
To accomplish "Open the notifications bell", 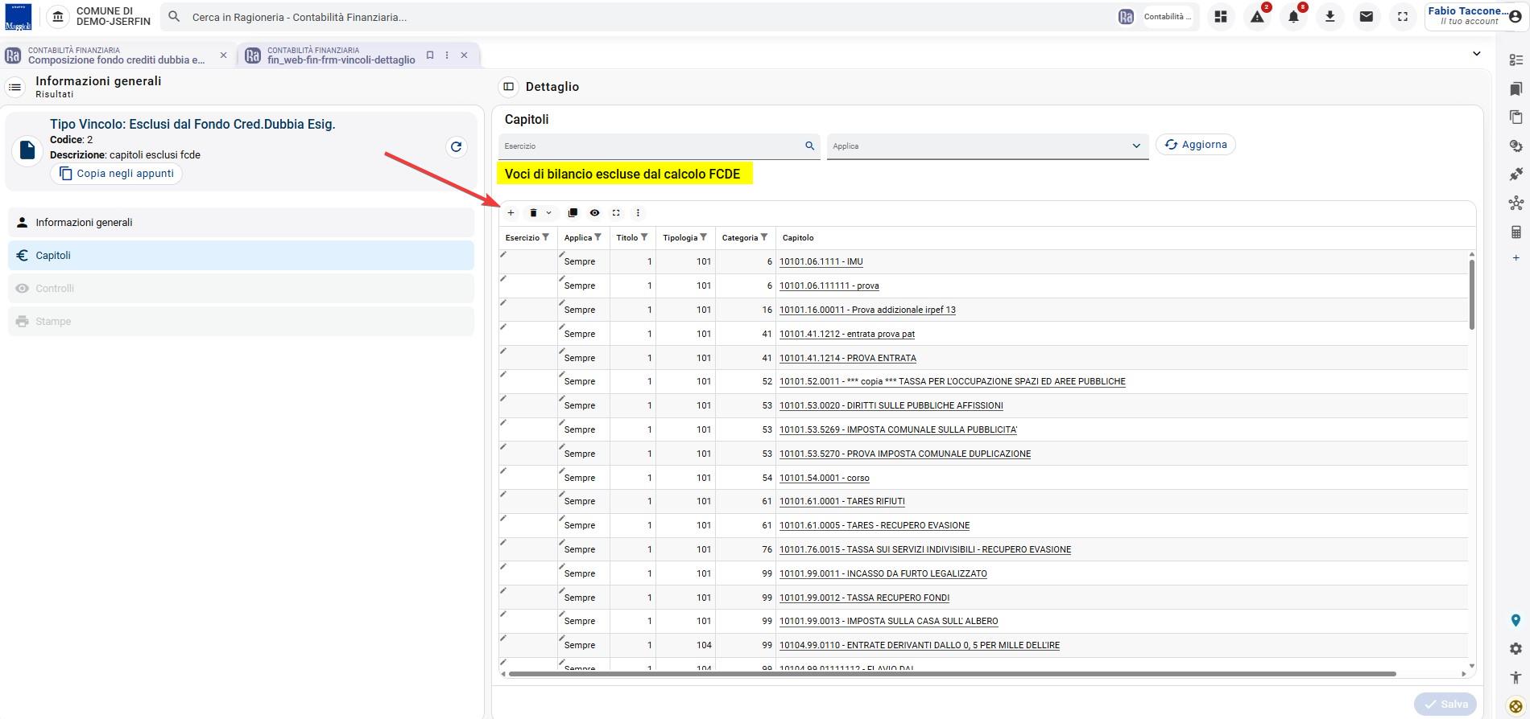I will tap(1293, 17).
